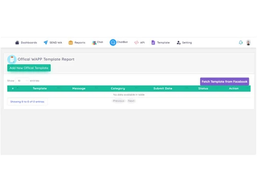Click the Chat people icon
Viewport: 257px width, 192px height.
[x=94, y=42]
